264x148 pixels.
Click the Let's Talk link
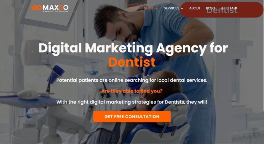[229, 8]
